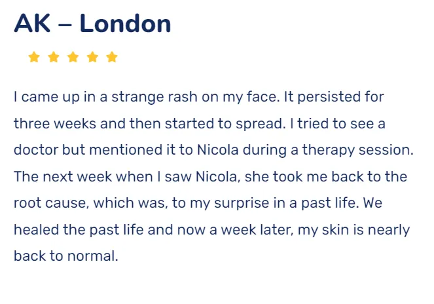434x304 pixels.
Task: Click the first yellow rating star
Action: (x=34, y=57)
